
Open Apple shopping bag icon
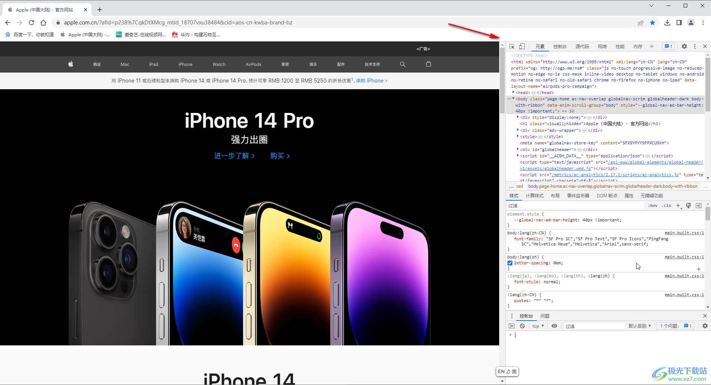428,64
